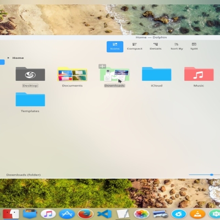The image size is (220, 220).
Task: Click the Home breadcrumb label
Action: [x=18, y=58]
